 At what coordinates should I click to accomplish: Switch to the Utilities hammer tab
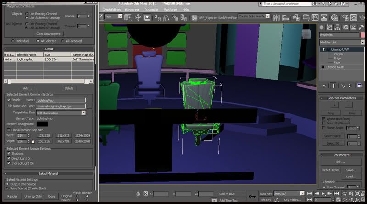coord(361,27)
